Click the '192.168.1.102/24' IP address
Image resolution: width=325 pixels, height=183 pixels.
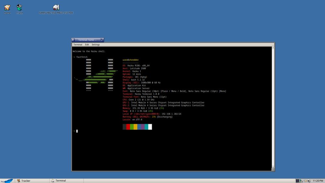pyautogui.click(x=171, y=114)
